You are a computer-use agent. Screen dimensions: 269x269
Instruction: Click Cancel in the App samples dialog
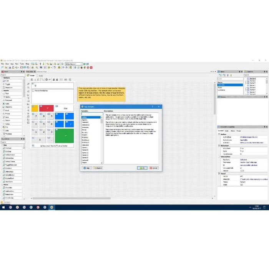click(154, 168)
